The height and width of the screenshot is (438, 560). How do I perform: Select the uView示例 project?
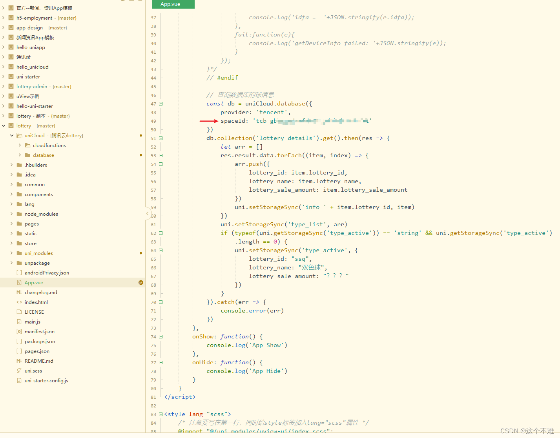(28, 96)
